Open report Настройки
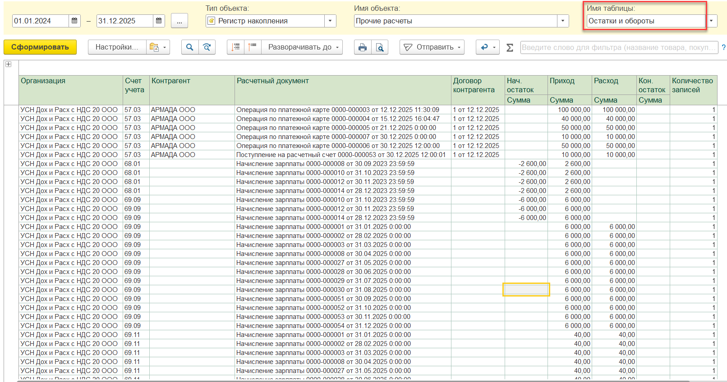Viewport: 727px width, 382px height. point(117,47)
